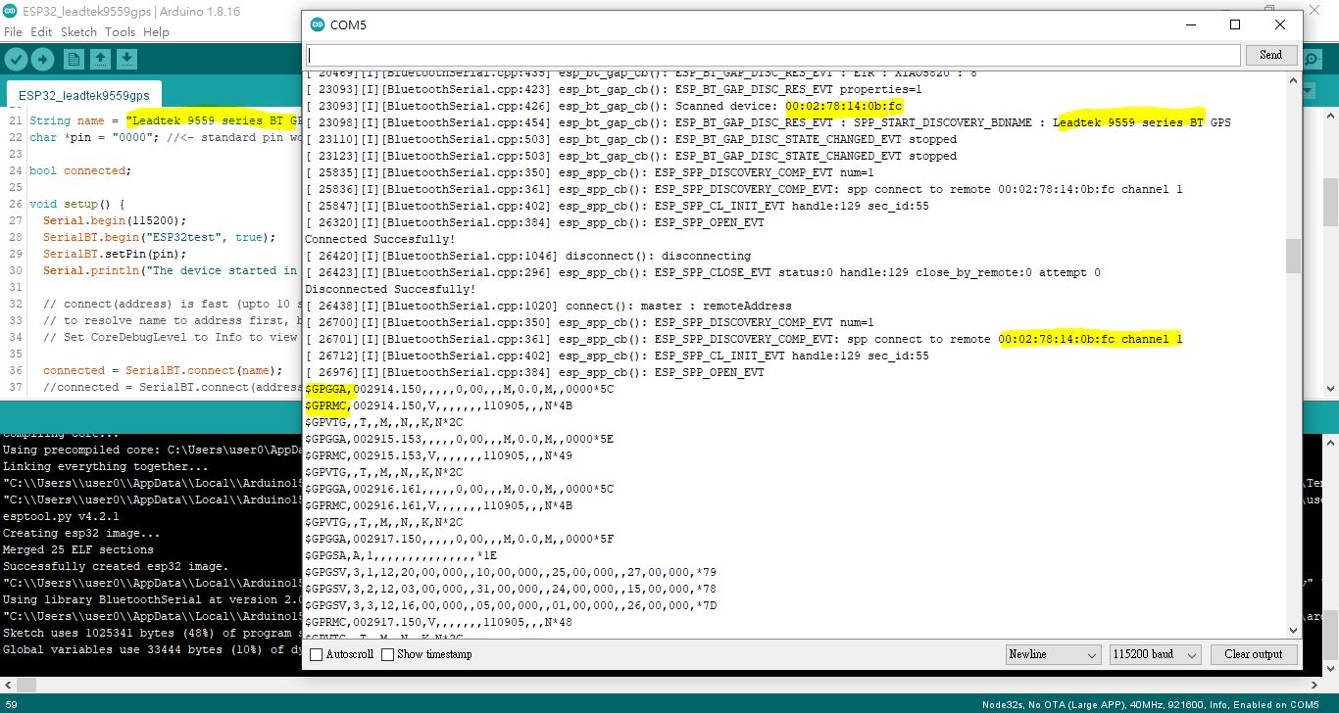Click the Arduino editor vertical scrollbar thumb
The height and width of the screenshot is (713, 1339).
coord(1330,202)
